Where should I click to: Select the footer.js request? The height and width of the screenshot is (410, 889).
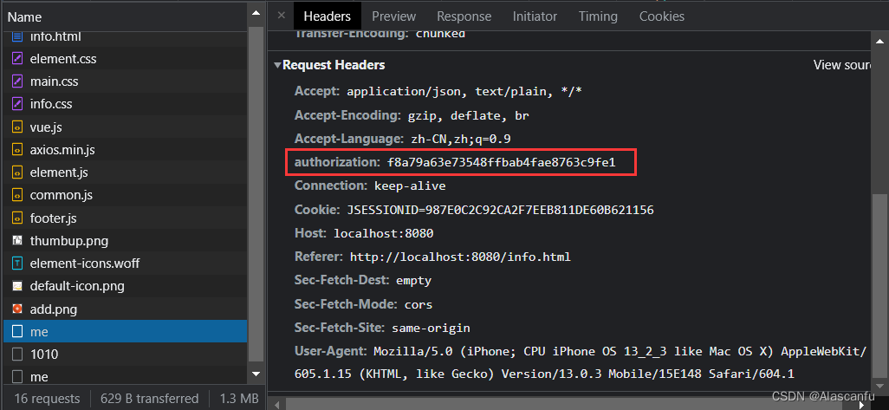125,218
